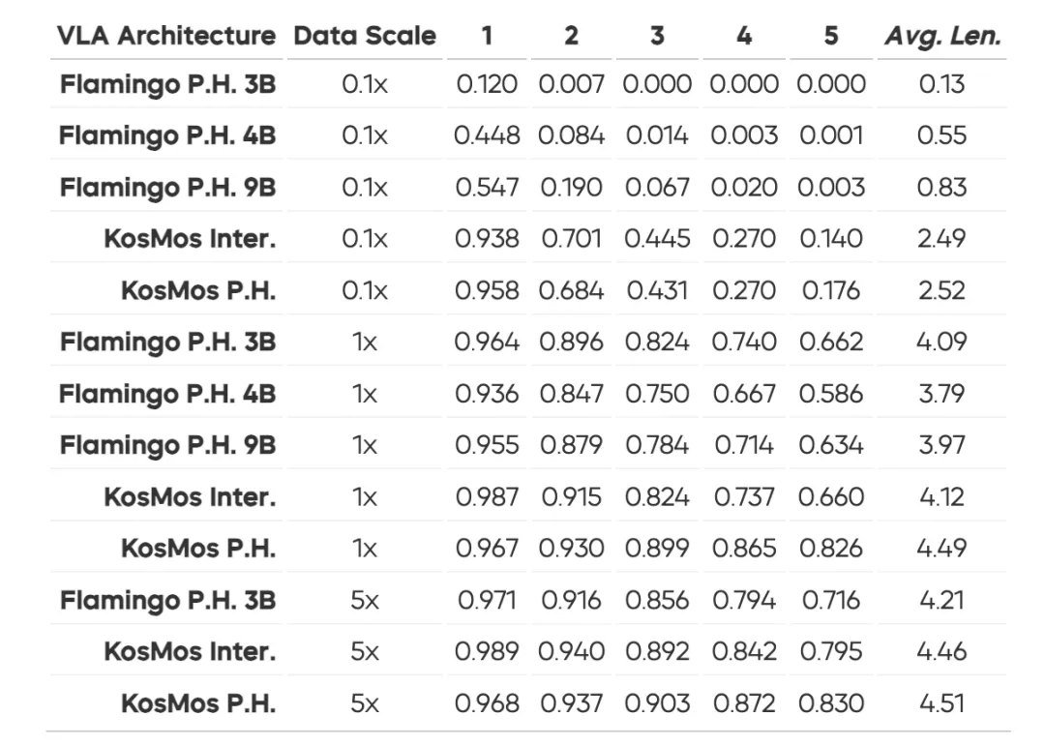The width and height of the screenshot is (1045, 746).
Task: Select the average length value 4.46
Action: click(941, 651)
